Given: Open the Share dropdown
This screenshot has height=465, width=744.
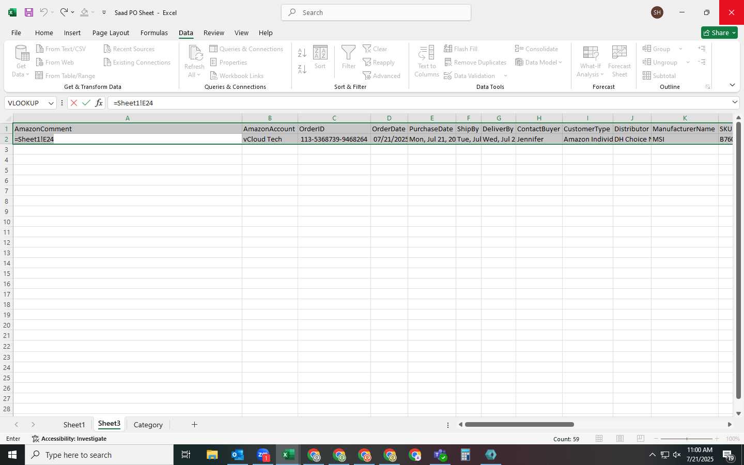Looking at the screenshot, I should point(719,33).
